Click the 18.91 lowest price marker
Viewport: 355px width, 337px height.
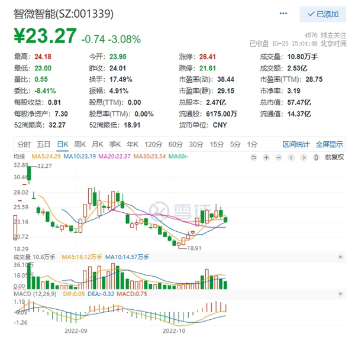pyautogui.click(x=194, y=248)
